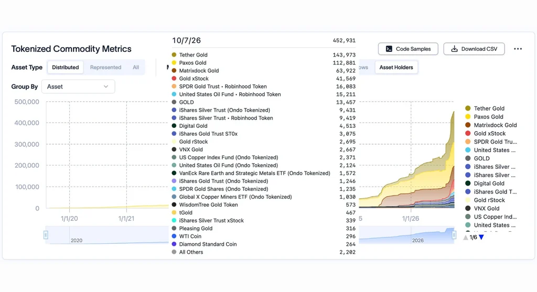Click WTI Coin row

tap(263, 236)
